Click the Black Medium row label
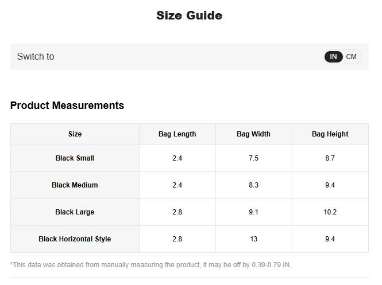This screenshot has width=382, height=285. tap(75, 185)
